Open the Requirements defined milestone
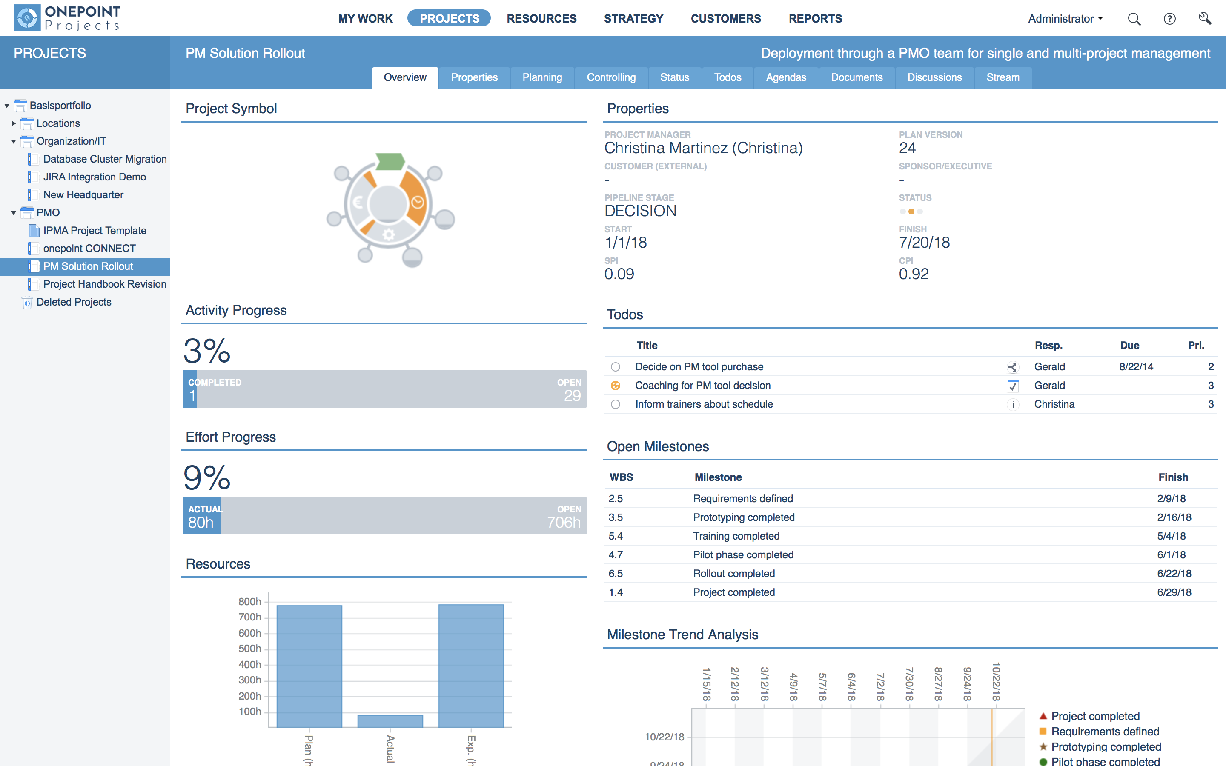Screen dimensions: 1226x766 point(743,498)
